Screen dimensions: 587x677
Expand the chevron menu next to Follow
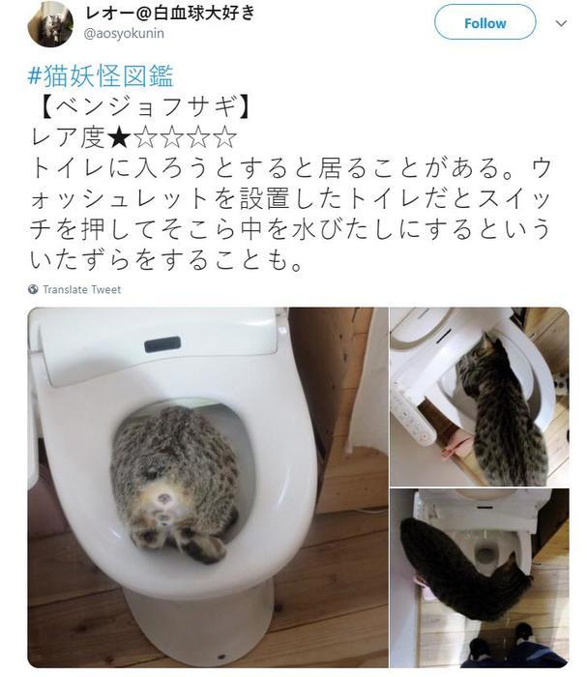click(x=561, y=23)
